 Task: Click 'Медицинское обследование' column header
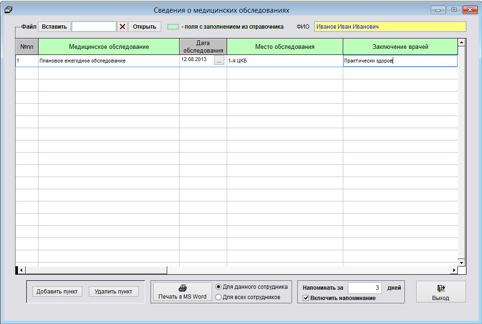109,47
